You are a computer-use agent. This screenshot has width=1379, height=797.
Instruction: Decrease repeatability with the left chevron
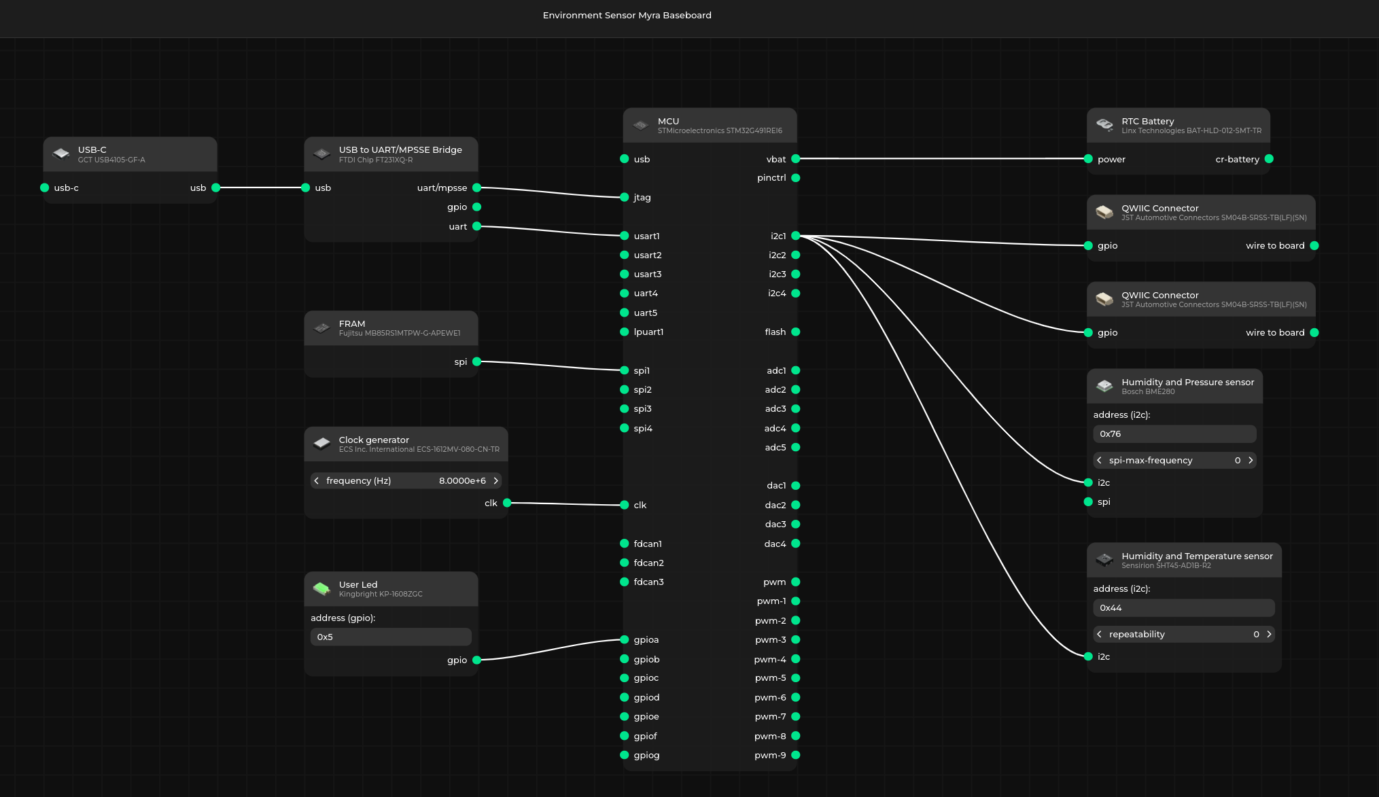tap(1100, 634)
